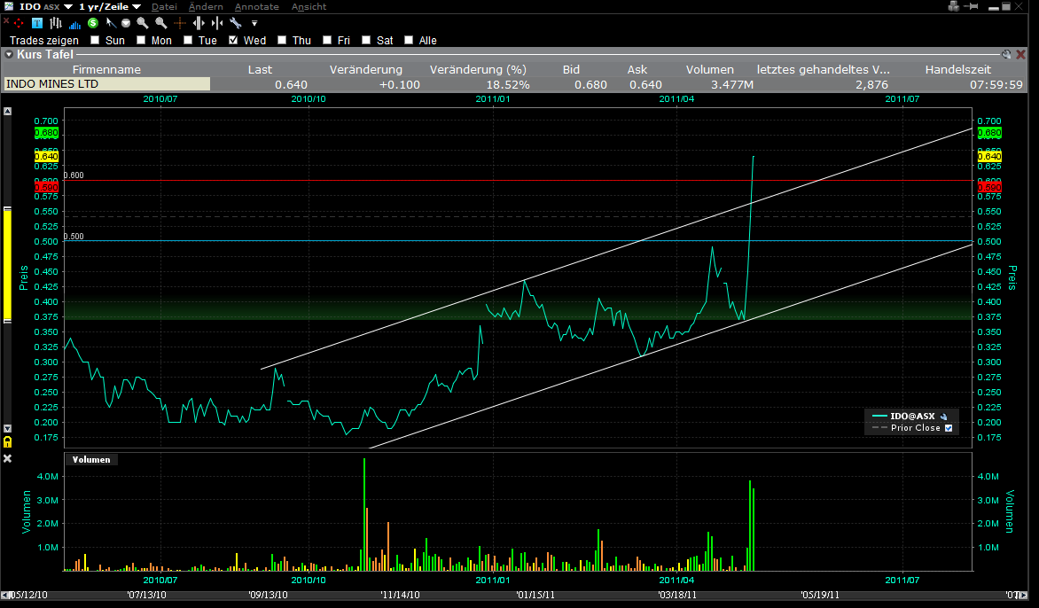Screen dimensions: 1039x608
Task: Remove Volumen sub-chart with white X
Action: click(7, 458)
